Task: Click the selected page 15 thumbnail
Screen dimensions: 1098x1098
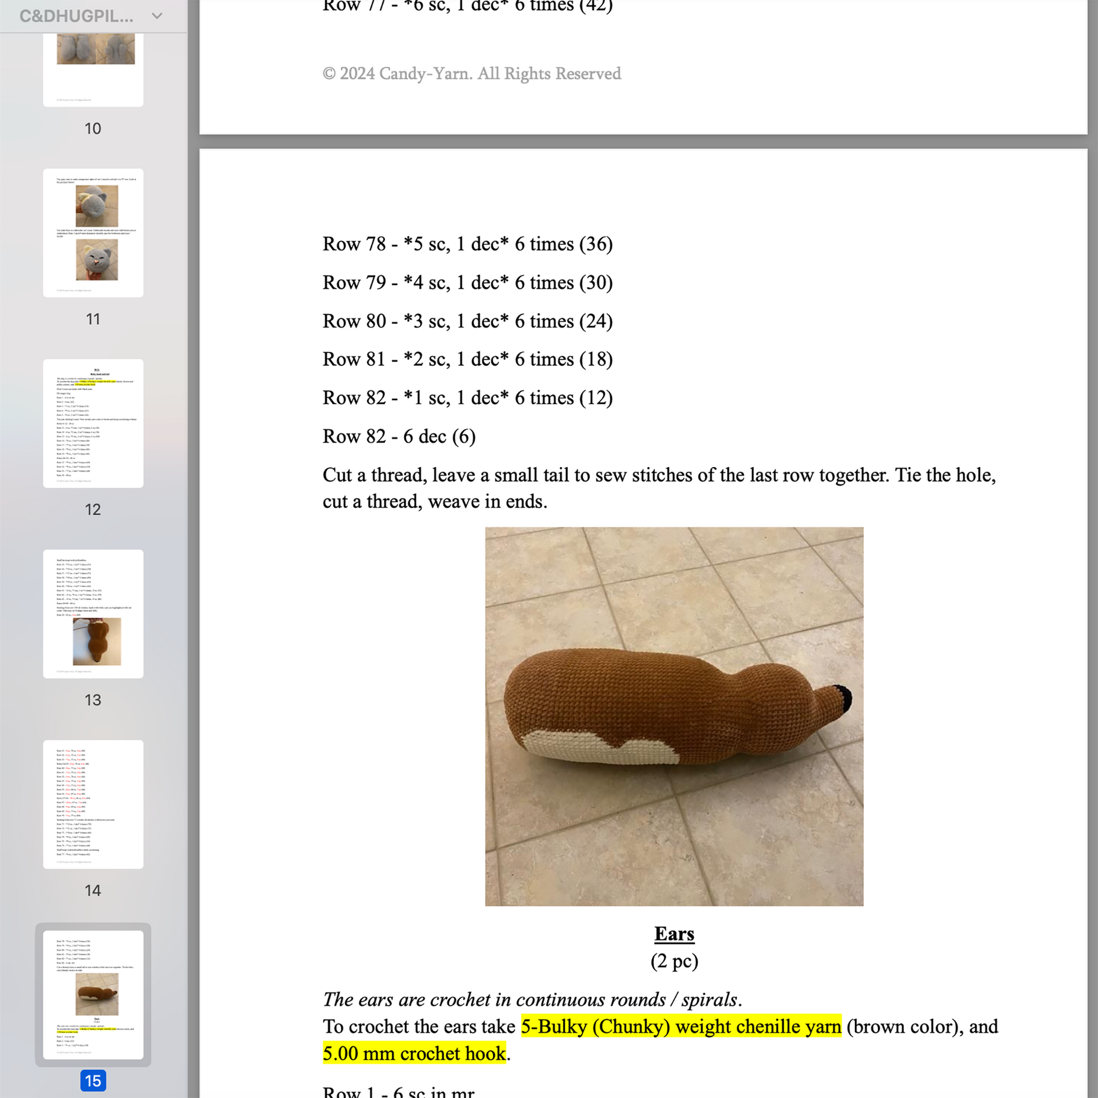Action: point(93,994)
